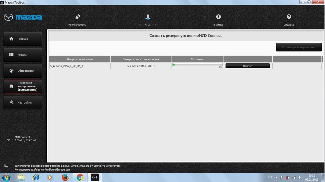
Task: Click the Mazda logo
Action: tap(23, 17)
